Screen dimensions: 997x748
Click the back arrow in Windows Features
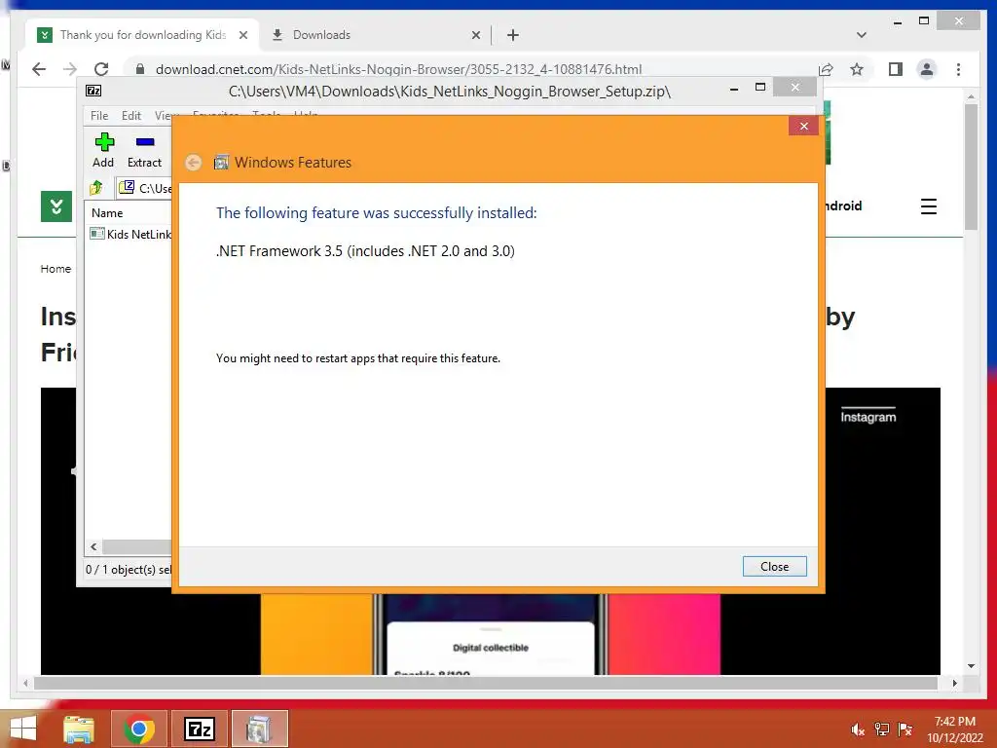point(194,163)
